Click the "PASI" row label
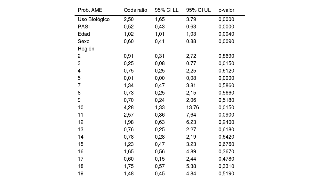320x184 pixels. click(x=84, y=27)
